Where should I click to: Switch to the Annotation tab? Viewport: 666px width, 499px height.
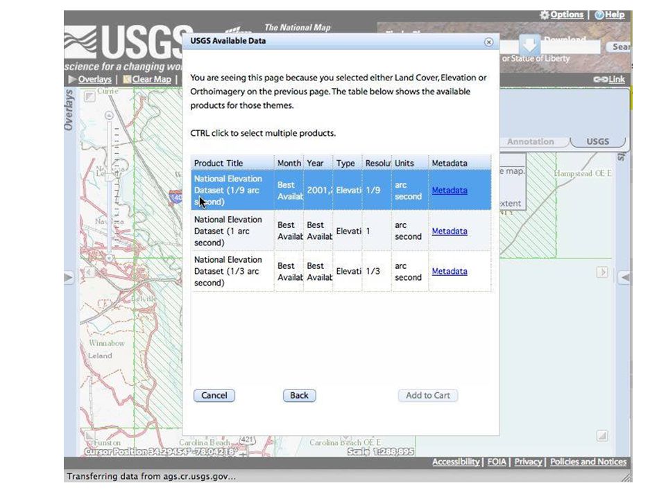tap(531, 141)
